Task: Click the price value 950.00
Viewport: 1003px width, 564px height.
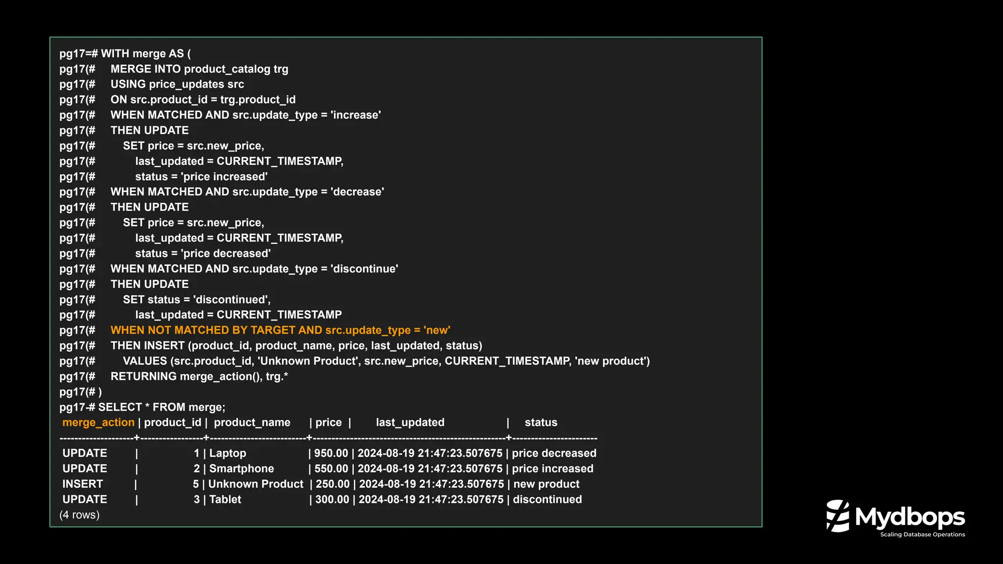Action: [331, 453]
